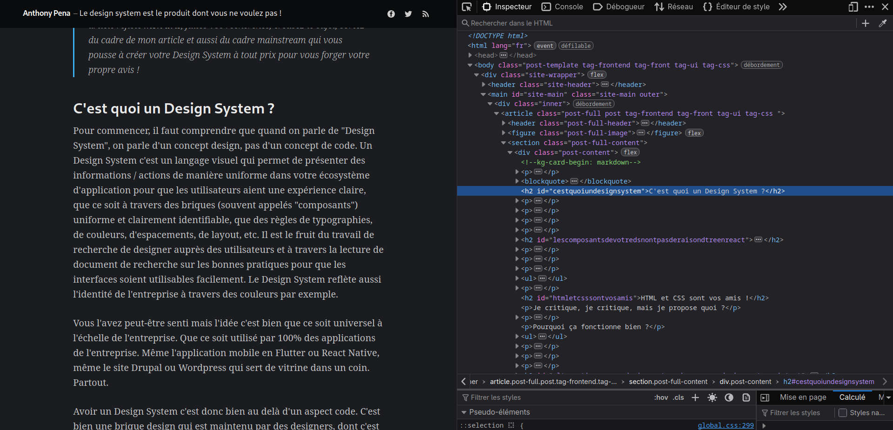This screenshot has height=430, width=893.
Task: Check the Styles navigateur checkbox
Action: [x=844, y=413]
